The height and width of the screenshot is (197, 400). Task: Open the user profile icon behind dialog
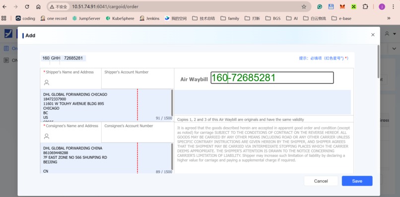pos(387,34)
